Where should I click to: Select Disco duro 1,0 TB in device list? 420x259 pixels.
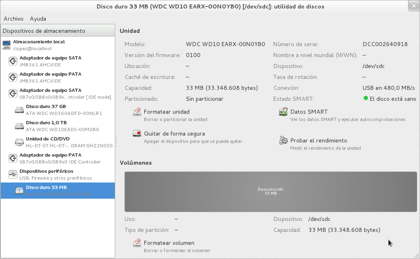coord(58,126)
